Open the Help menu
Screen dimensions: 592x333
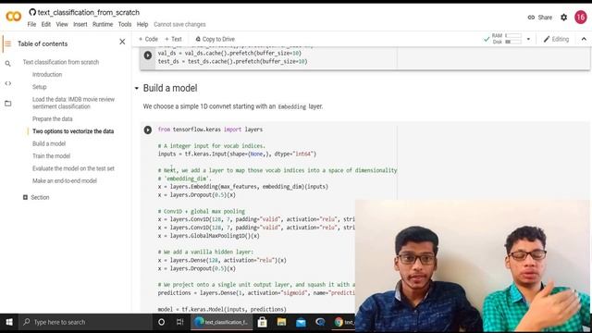pos(142,24)
